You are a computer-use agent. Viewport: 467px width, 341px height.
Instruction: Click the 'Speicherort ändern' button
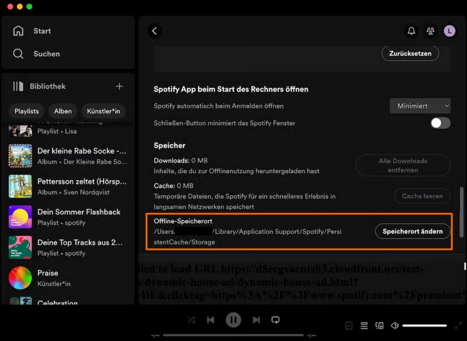[413, 231]
